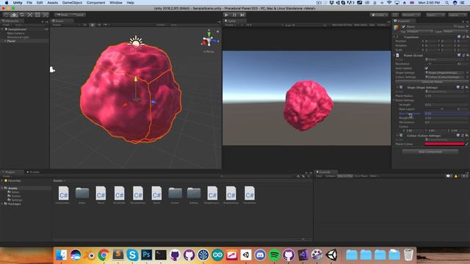This screenshot has width=470, height=264.
Task: Open the Planet script help icon
Action: (459, 56)
